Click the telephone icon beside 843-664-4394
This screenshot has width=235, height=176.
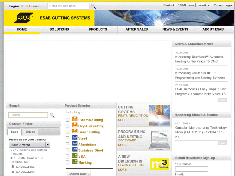pos(13,167)
